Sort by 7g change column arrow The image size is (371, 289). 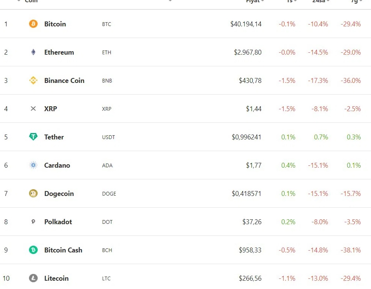(361, 1)
